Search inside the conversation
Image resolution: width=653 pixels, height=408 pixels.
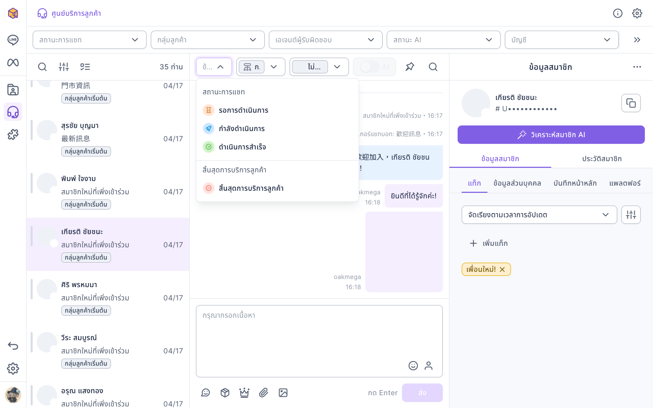[433, 67]
